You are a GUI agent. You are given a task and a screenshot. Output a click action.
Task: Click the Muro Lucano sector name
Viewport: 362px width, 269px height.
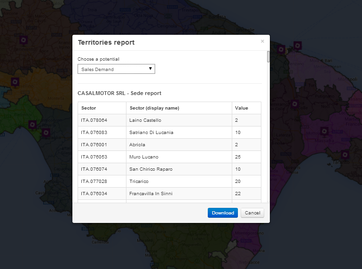click(x=144, y=157)
